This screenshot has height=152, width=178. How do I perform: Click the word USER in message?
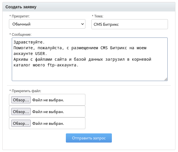pyautogui.click(x=41, y=54)
